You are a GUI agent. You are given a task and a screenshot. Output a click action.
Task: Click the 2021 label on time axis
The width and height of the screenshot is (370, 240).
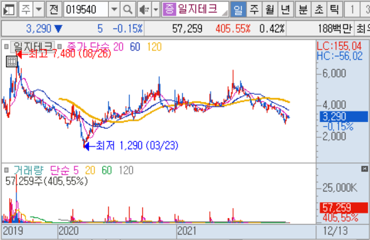[187, 231]
